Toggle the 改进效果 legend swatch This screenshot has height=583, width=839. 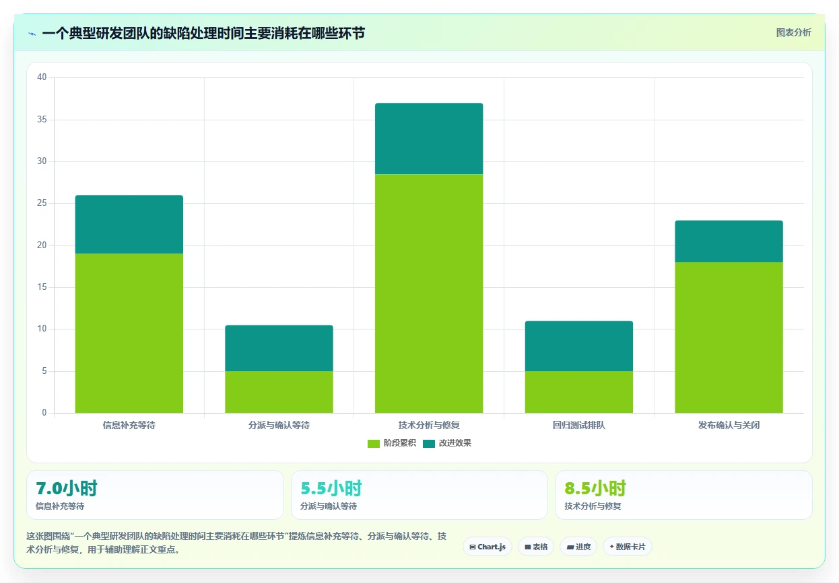point(429,443)
